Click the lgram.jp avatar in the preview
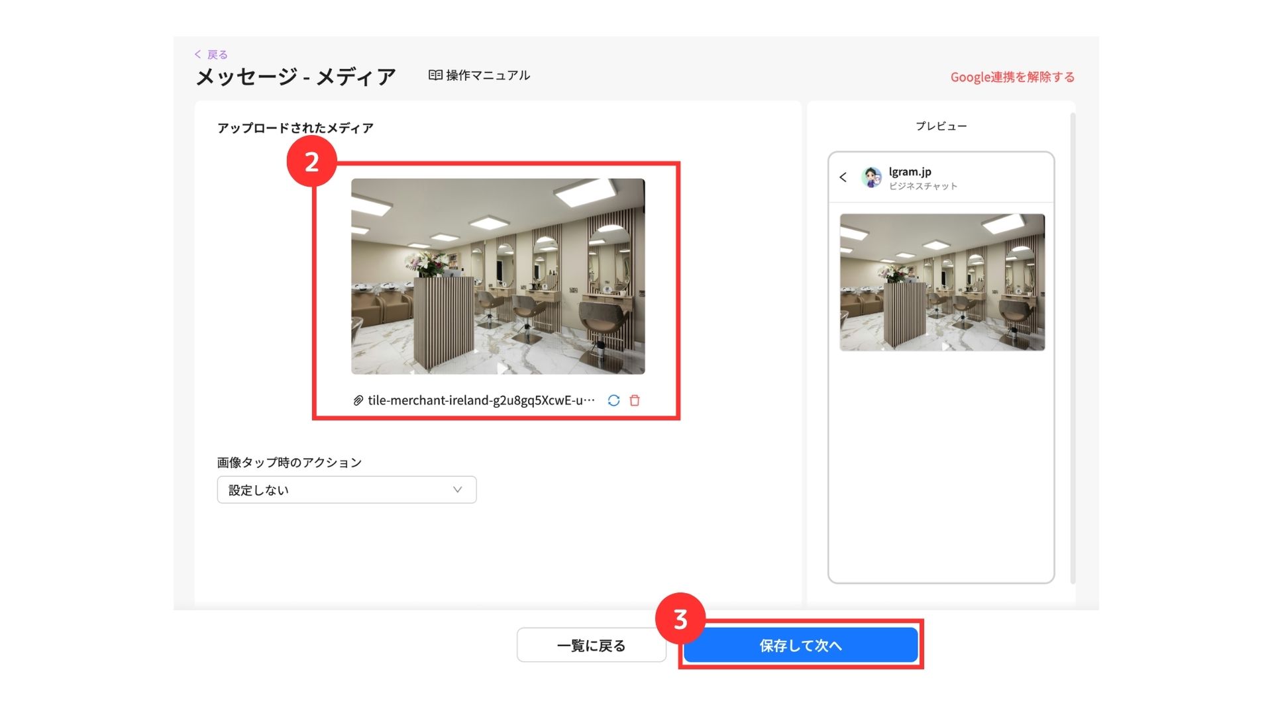This screenshot has height=715, width=1272. coord(872,177)
